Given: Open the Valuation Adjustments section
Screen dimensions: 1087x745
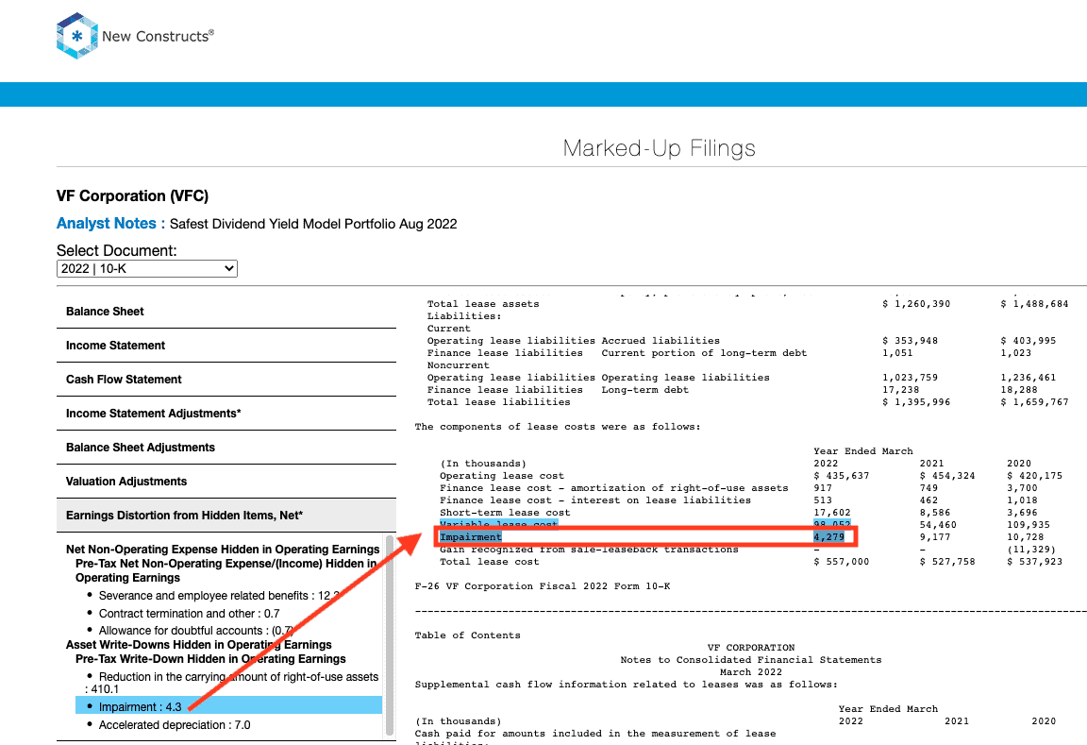Looking at the screenshot, I should [x=226, y=482].
